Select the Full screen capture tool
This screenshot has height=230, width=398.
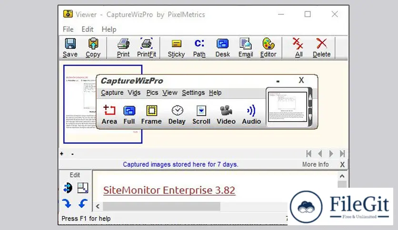click(x=129, y=115)
